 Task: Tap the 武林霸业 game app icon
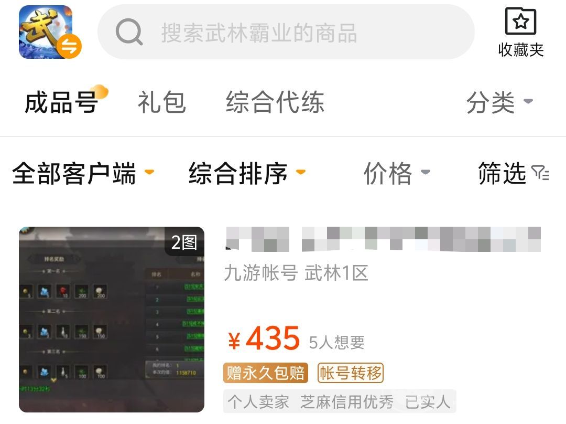coord(46,32)
